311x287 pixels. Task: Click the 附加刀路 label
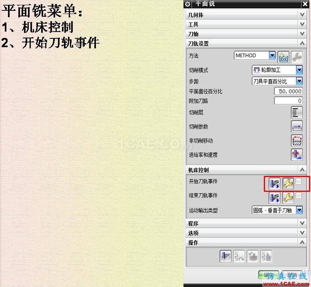pyautogui.click(x=198, y=101)
